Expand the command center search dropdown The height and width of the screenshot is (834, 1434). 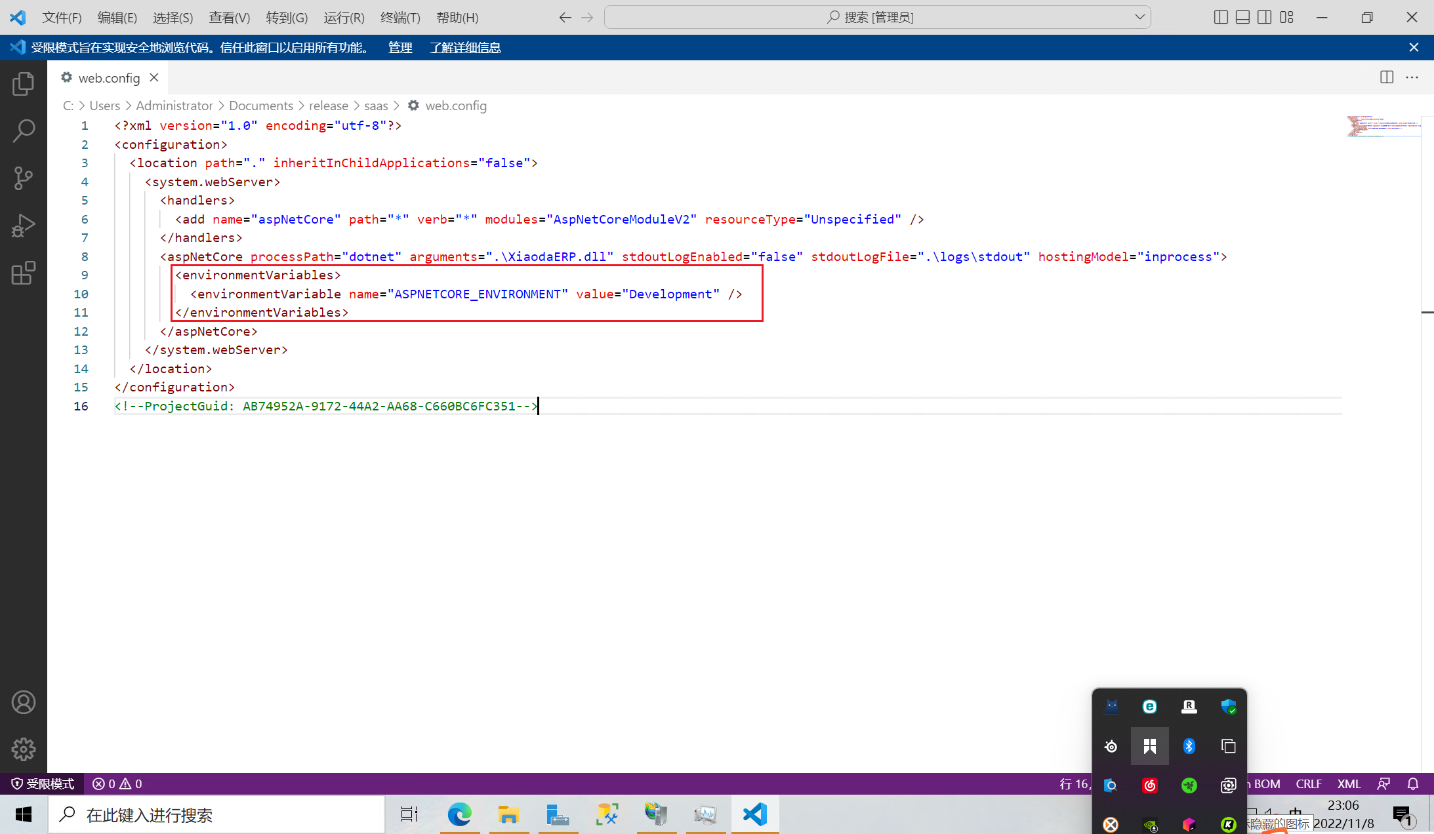click(1140, 17)
